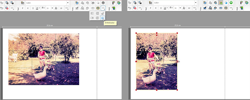This screenshot has width=250, height=100.
Task: Open the font size 16 dropdown in the left toolbar
Action: pyautogui.click(x=52, y=8)
